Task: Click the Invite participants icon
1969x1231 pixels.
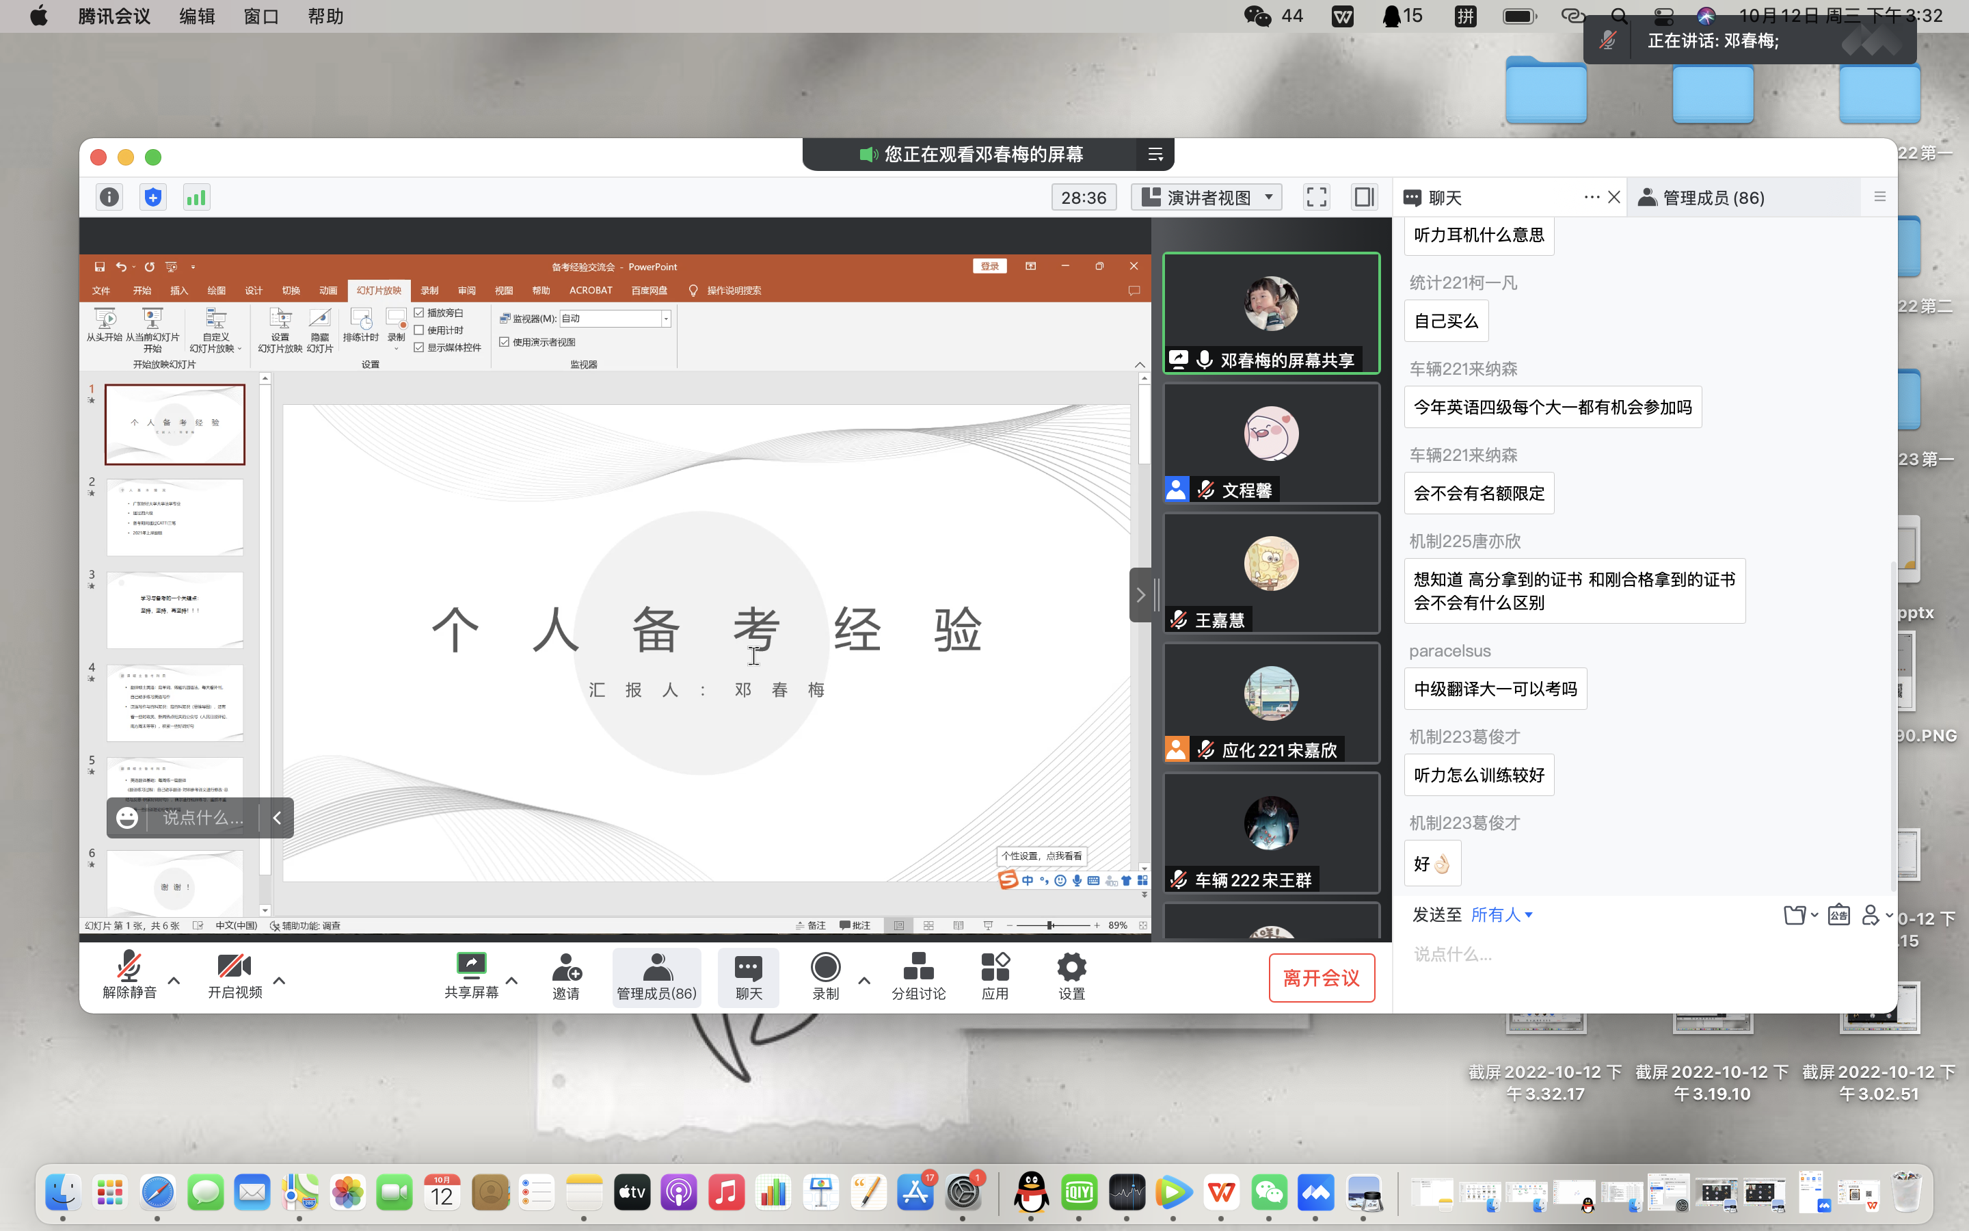Action: [x=565, y=975]
